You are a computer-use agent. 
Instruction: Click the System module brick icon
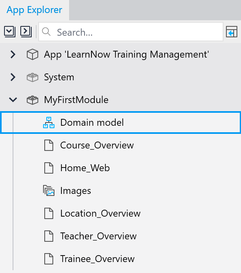[x=33, y=77]
